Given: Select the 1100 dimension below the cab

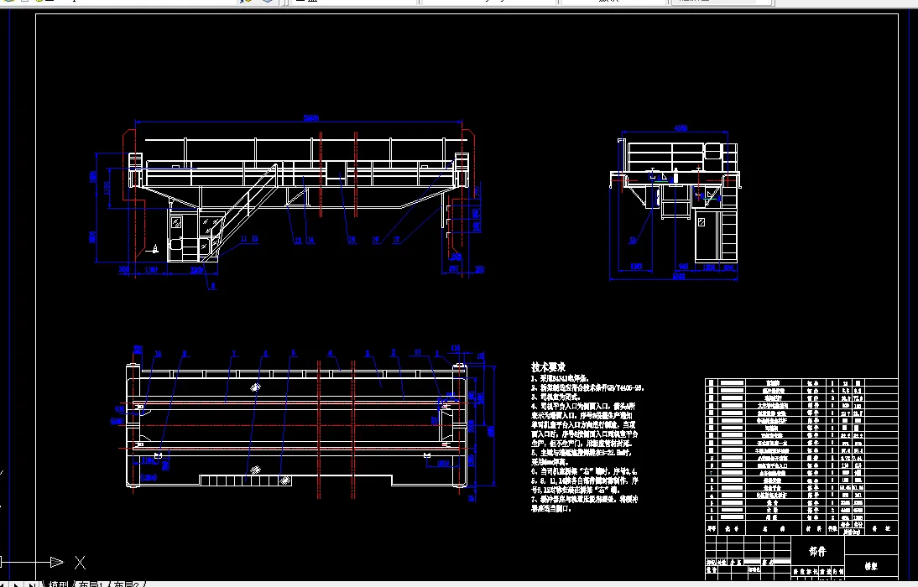Looking at the screenshot, I should click(x=150, y=270).
